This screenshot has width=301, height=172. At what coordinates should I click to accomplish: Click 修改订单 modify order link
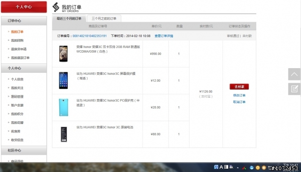pyautogui.click(x=239, y=95)
